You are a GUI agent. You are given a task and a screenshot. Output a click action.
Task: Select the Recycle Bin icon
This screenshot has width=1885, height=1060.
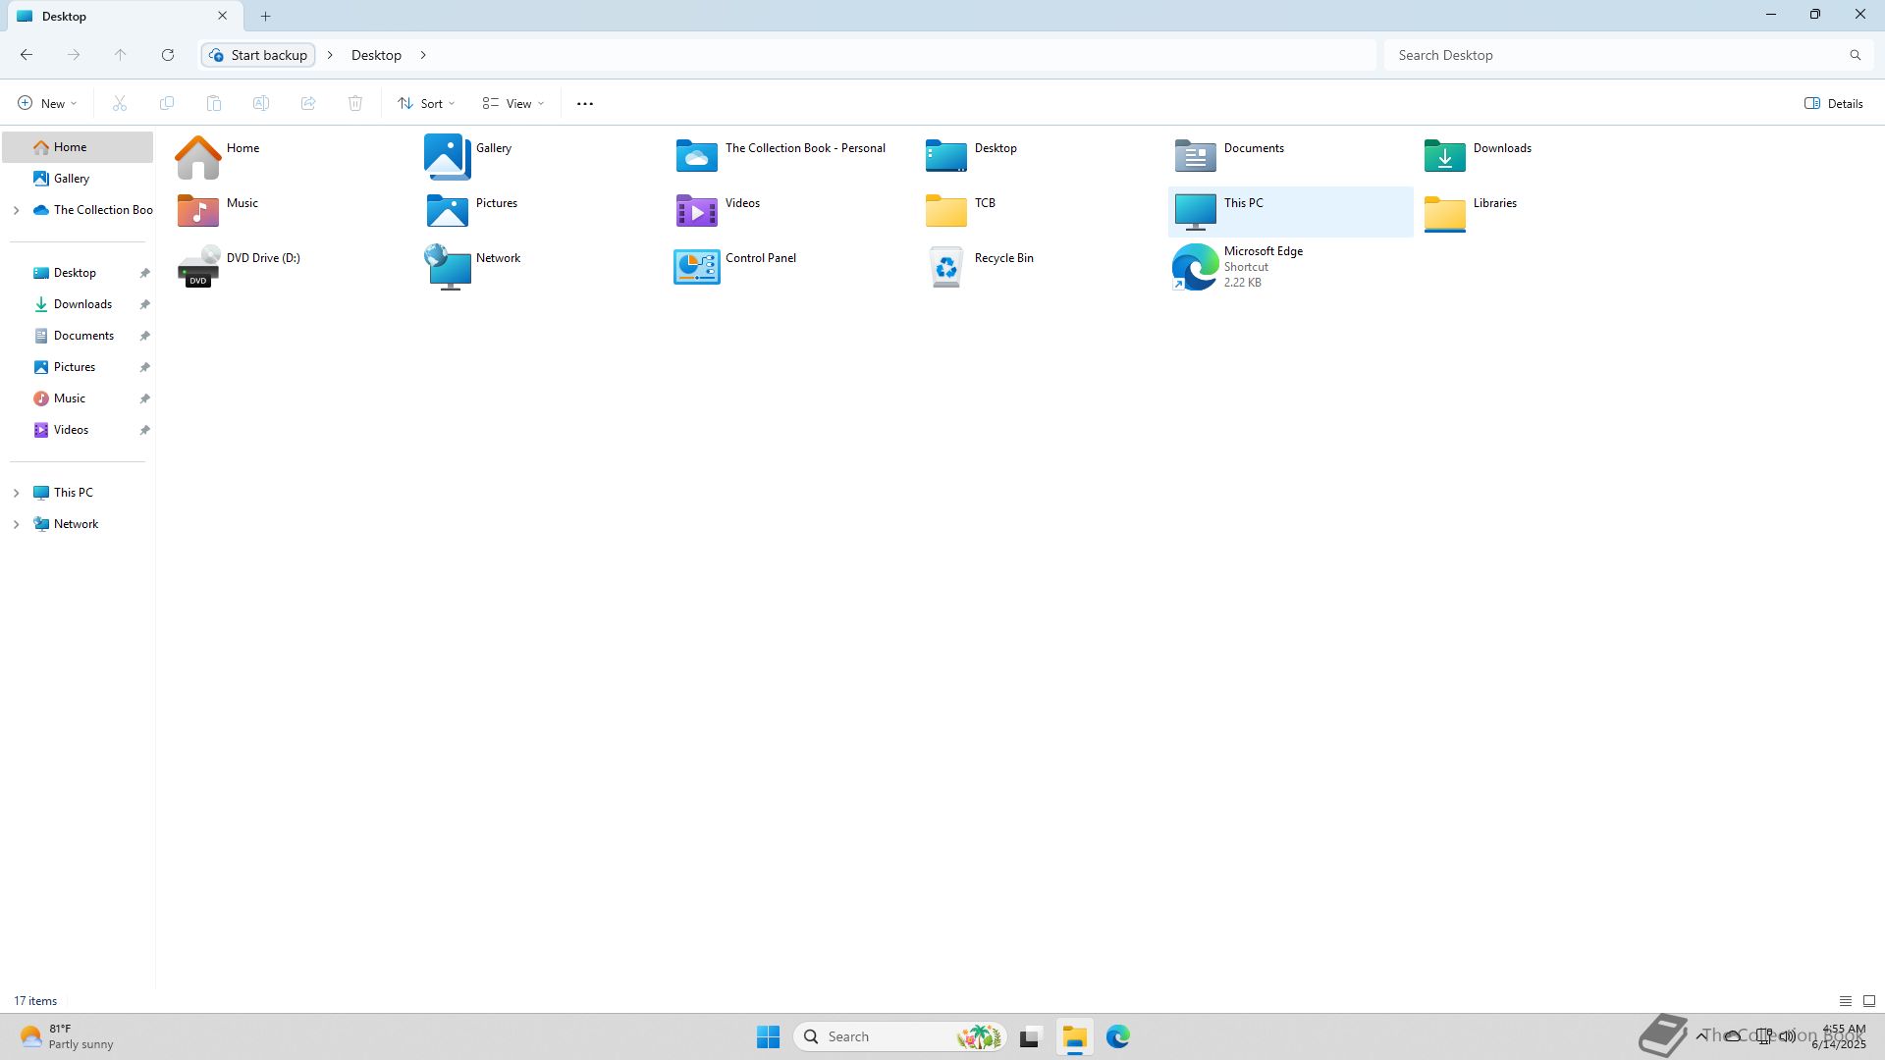point(945,267)
